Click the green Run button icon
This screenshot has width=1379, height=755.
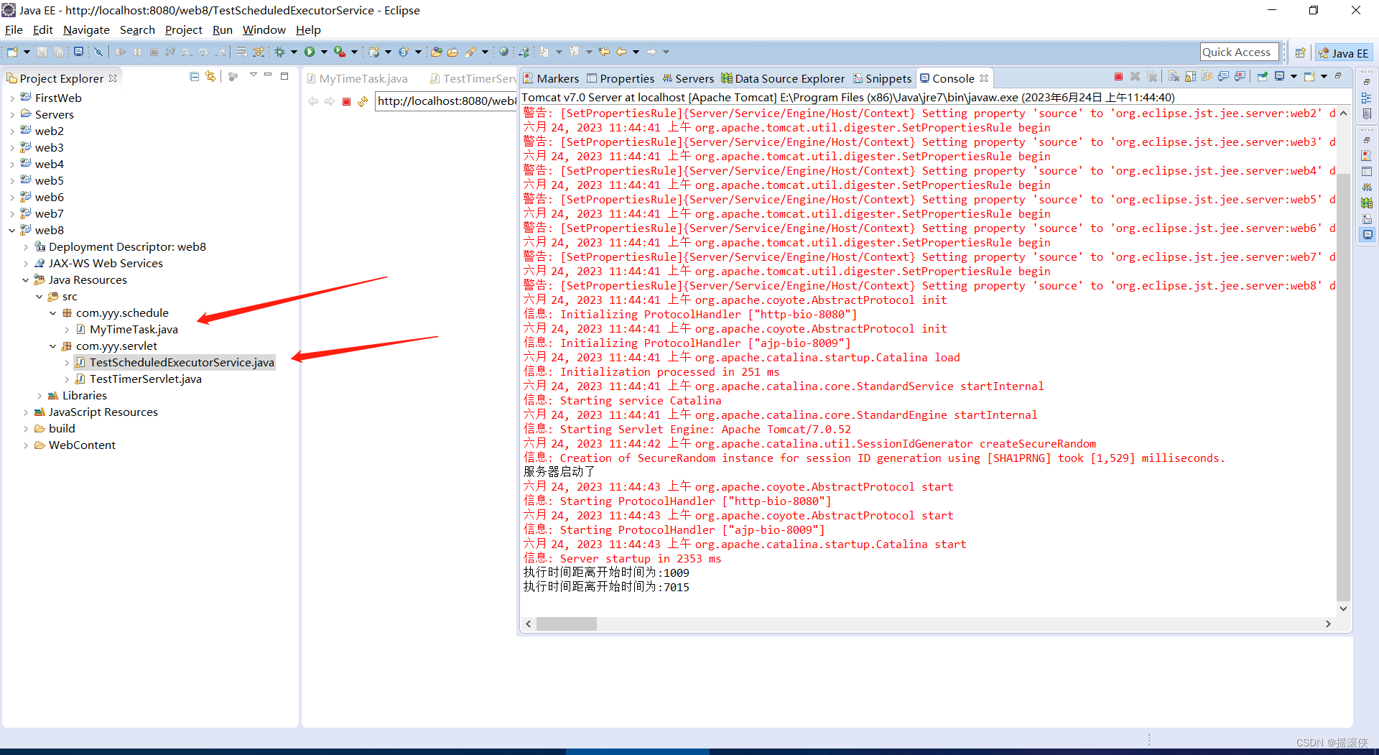[310, 52]
